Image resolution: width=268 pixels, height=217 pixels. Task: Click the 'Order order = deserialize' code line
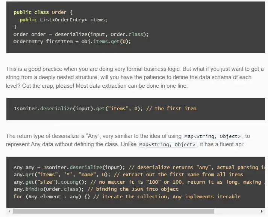(81, 34)
